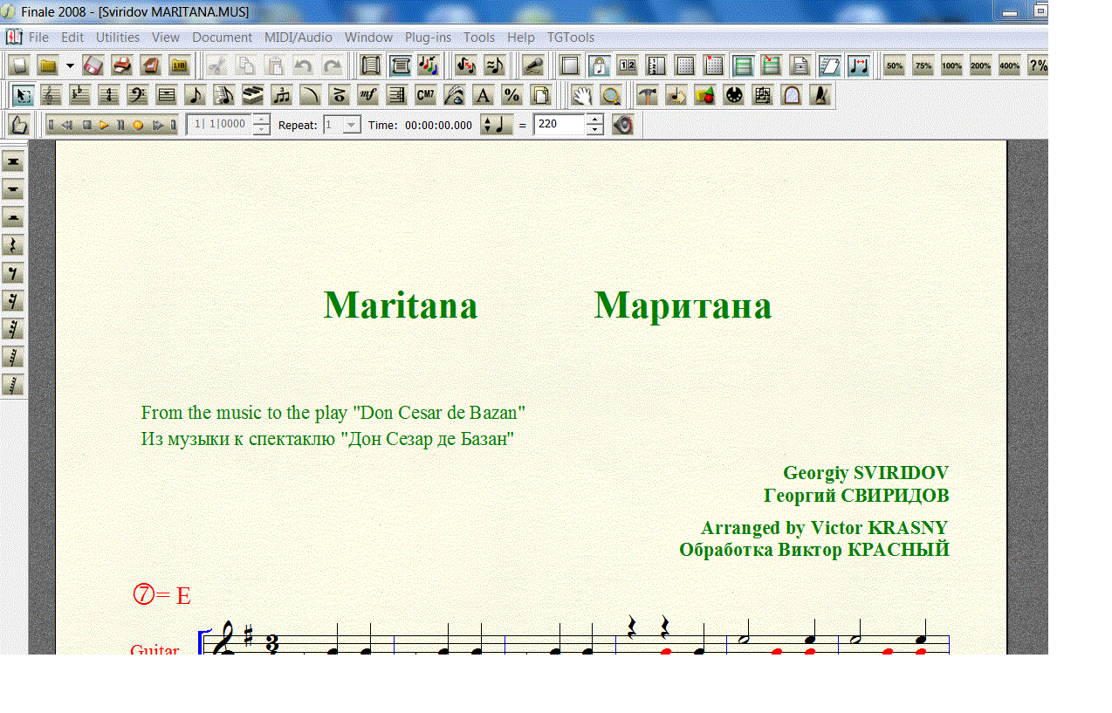This screenshot has height=713, width=1112.
Task: Select the Graphics tool
Action: pos(704,95)
